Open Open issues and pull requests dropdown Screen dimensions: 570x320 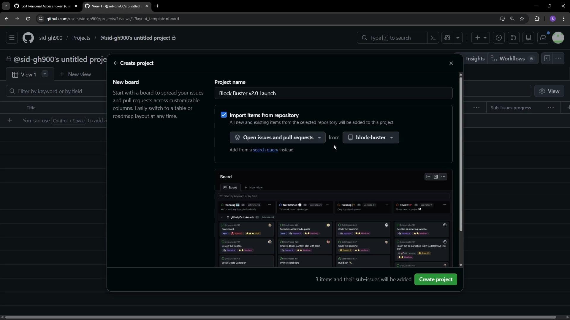tap(278, 137)
